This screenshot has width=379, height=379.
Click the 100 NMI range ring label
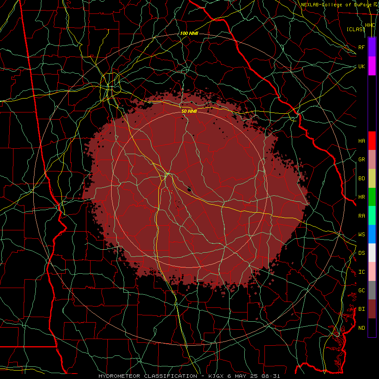click(189, 33)
